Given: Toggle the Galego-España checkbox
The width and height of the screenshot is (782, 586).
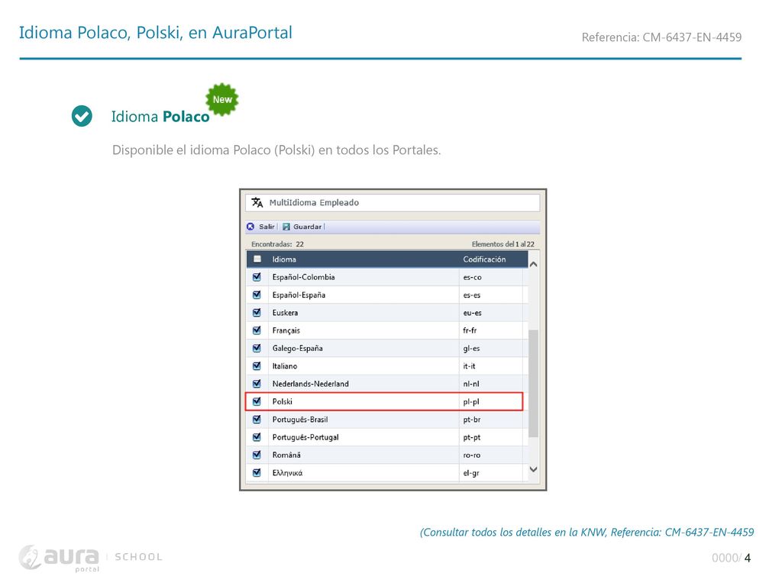Looking at the screenshot, I should click(257, 348).
